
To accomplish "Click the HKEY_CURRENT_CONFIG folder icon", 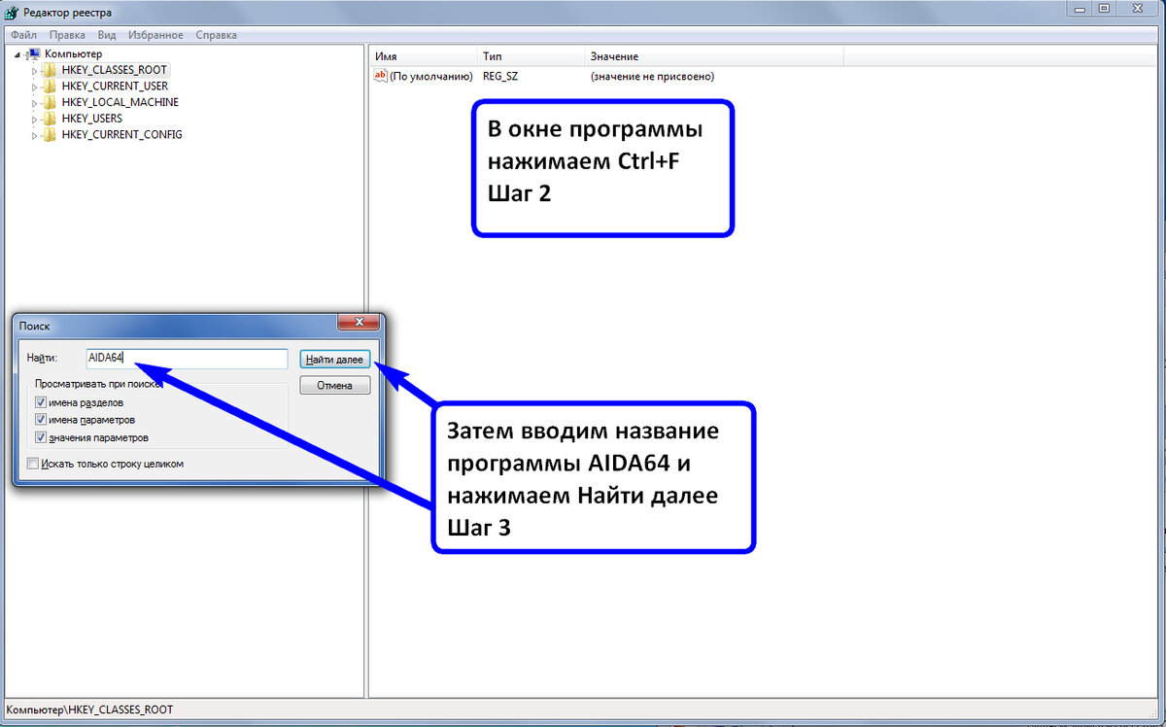I will tap(51, 134).
